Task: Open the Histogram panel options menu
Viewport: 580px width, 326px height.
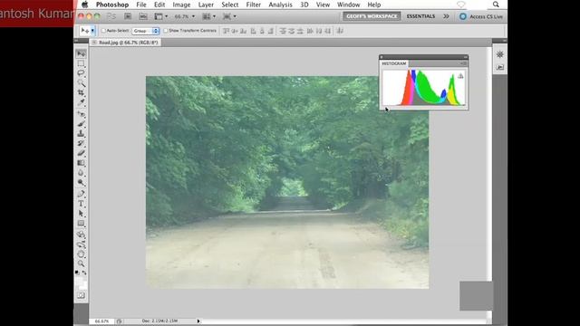Action: (x=463, y=63)
